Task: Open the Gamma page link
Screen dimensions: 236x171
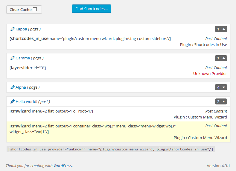Action: point(23,58)
